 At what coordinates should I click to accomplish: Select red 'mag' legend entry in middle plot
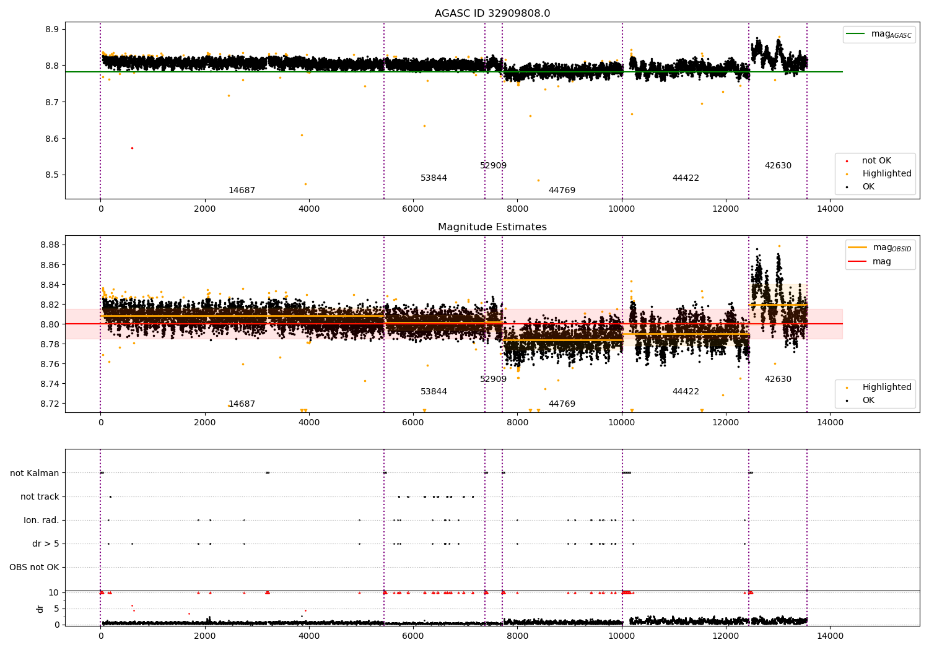[870, 262]
